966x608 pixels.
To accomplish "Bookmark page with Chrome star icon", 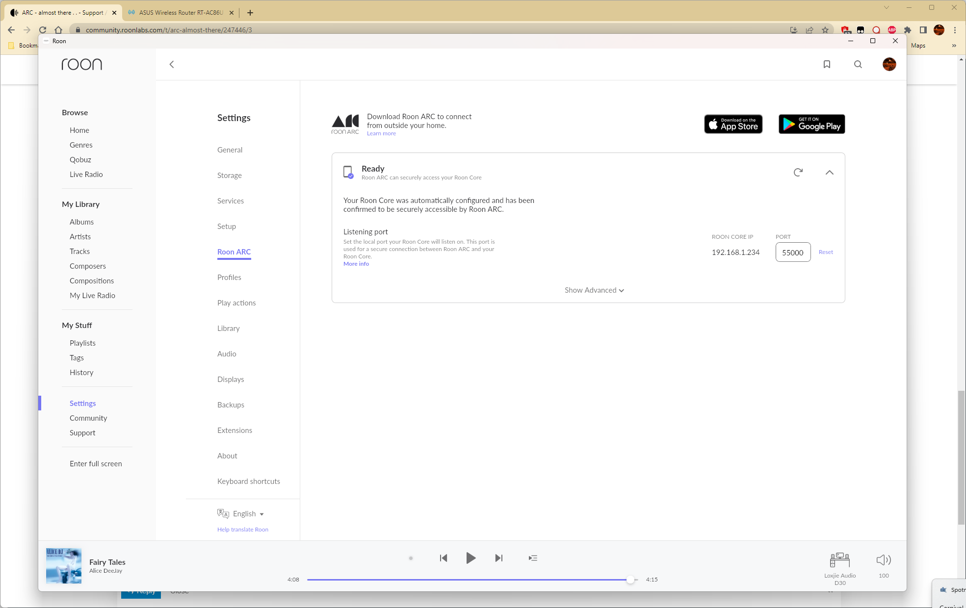I will 825,30.
